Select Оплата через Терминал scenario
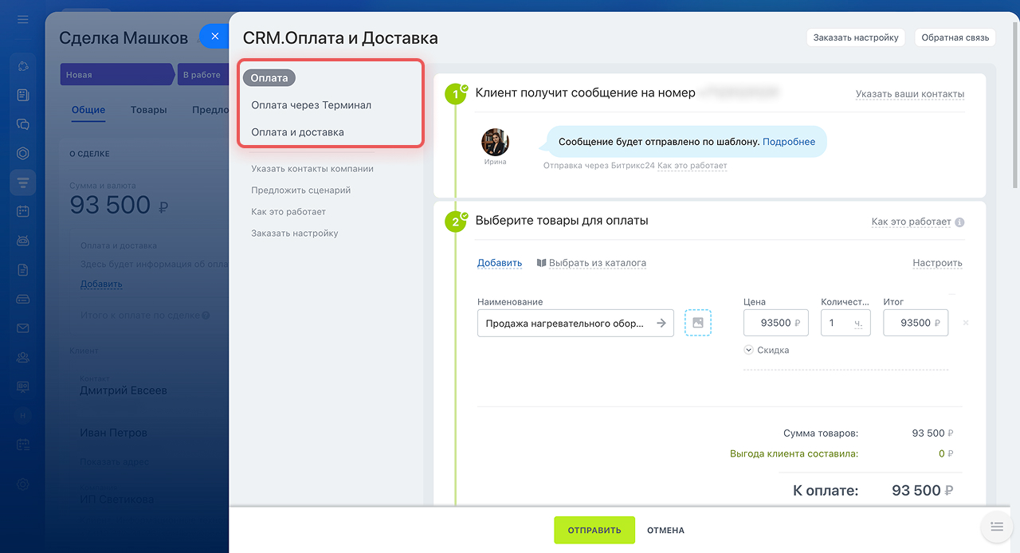Image resolution: width=1020 pixels, height=553 pixels. pyautogui.click(x=311, y=104)
